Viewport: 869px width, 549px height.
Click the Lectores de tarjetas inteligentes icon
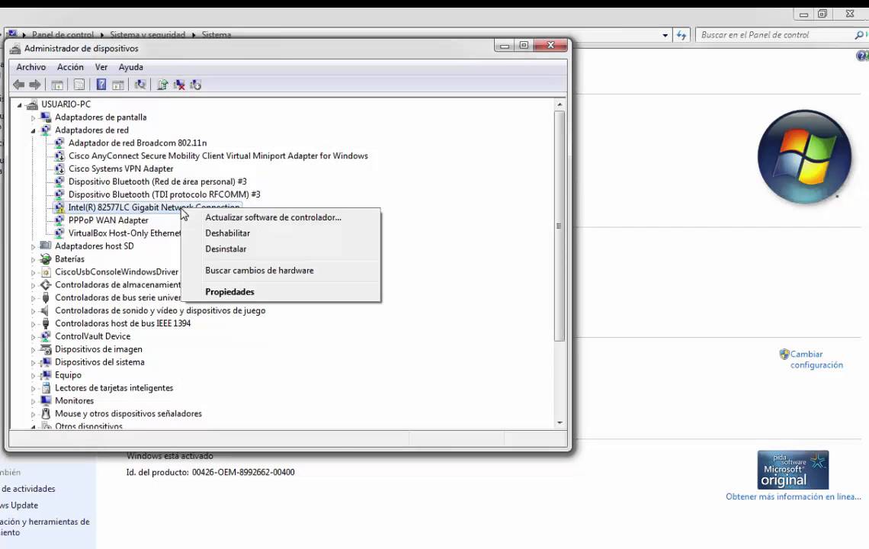coord(46,387)
